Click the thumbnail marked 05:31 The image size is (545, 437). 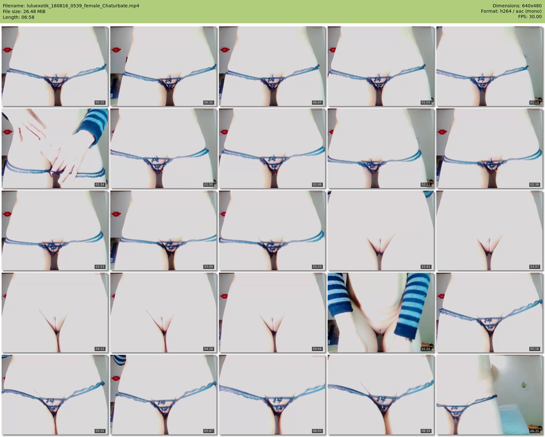pos(55,395)
